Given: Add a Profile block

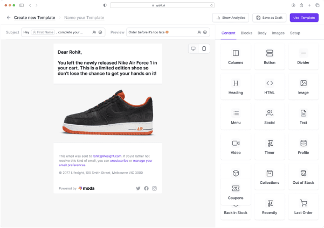Looking at the screenshot, I should (303, 147).
